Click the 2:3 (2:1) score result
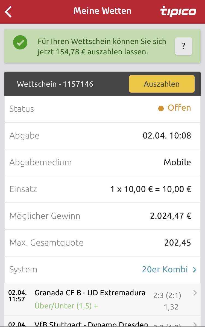This screenshot has height=327, width=205. point(167,295)
